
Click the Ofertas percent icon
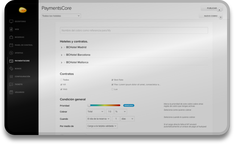coord(11,53)
